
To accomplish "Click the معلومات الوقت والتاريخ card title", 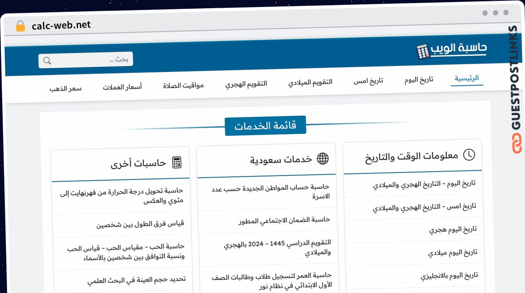I will (412, 156).
